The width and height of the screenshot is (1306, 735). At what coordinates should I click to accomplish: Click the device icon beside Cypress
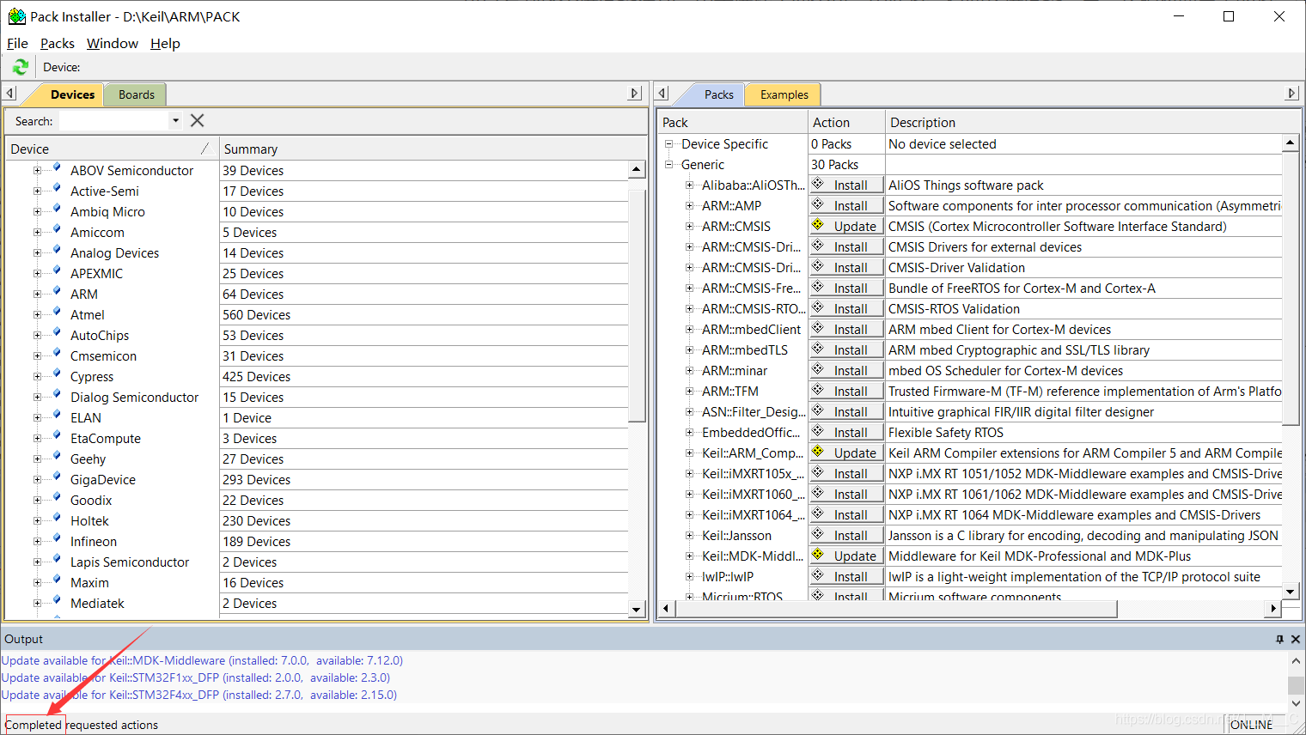click(57, 374)
